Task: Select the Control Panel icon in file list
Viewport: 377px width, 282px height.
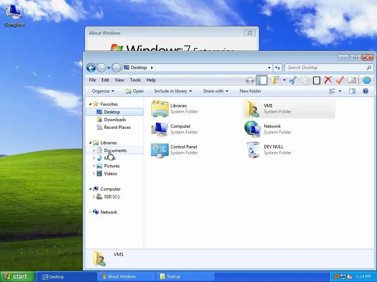Action: click(160, 150)
